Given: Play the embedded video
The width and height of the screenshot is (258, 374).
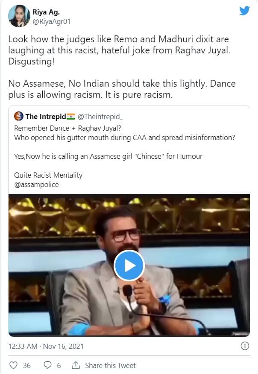Looking at the screenshot, I should click(129, 265).
